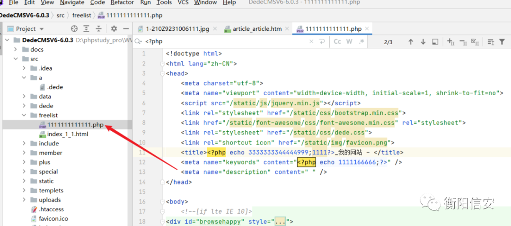
Task: Click Collapse All in Project panel
Action: pos(98,29)
